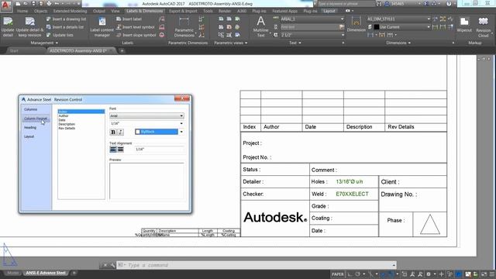Click the workspace gear icon in status bar
This screenshot has height=279, width=496.
click(x=429, y=274)
